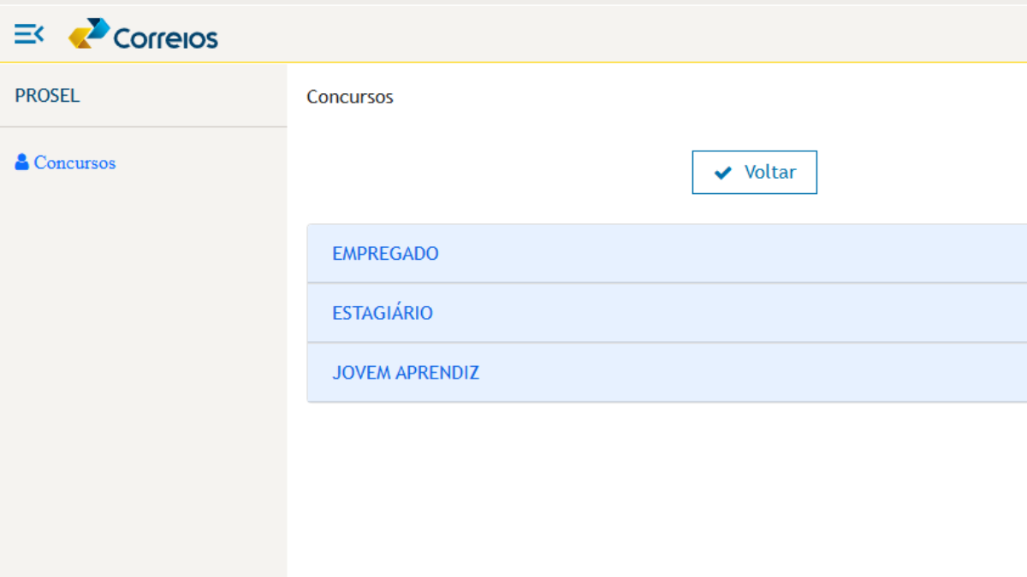1027x577 pixels.
Task: Open the Concursos sidebar link
Action: (x=74, y=162)
